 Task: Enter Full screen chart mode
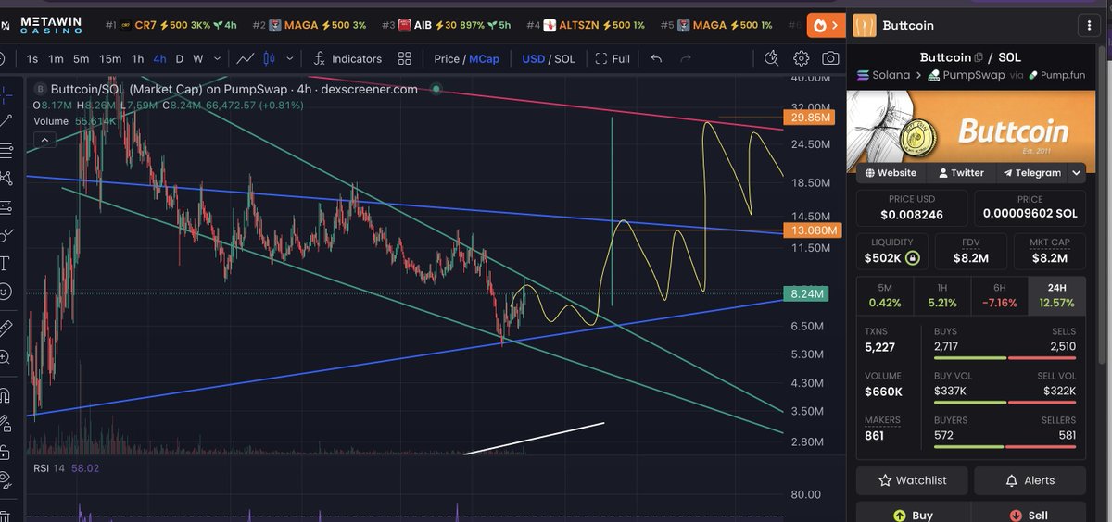coord(613,58)
